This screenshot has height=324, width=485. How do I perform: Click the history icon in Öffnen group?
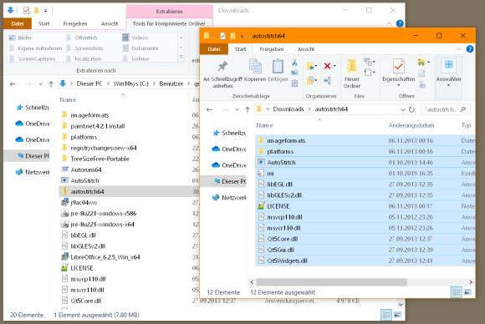(x=422, y=84)
